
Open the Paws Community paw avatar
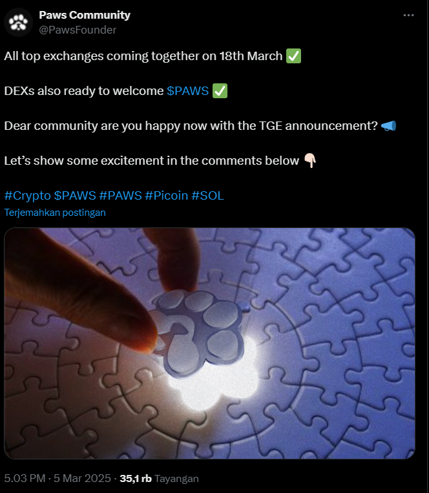coord(18,23)
